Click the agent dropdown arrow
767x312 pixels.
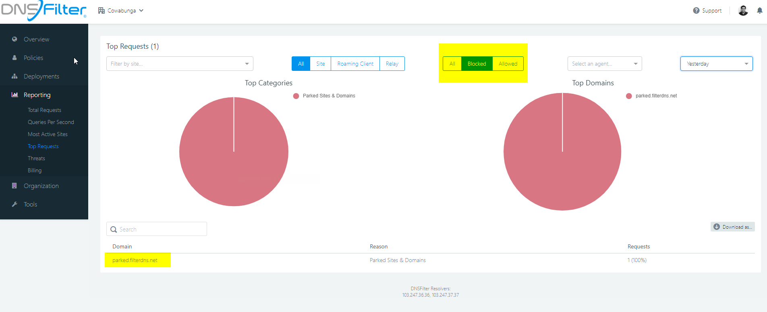pos(636,64)
